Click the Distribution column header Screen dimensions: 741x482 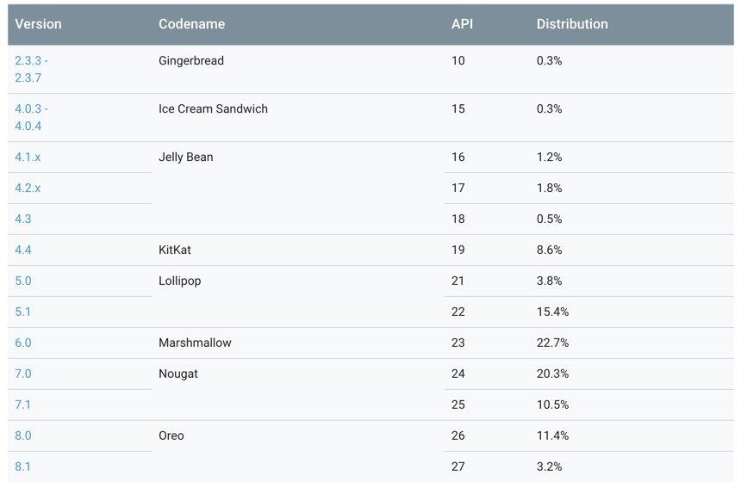[x=572, y=24]
